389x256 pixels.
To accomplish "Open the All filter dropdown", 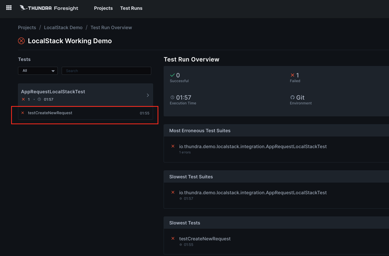I will tap(38, 71).
